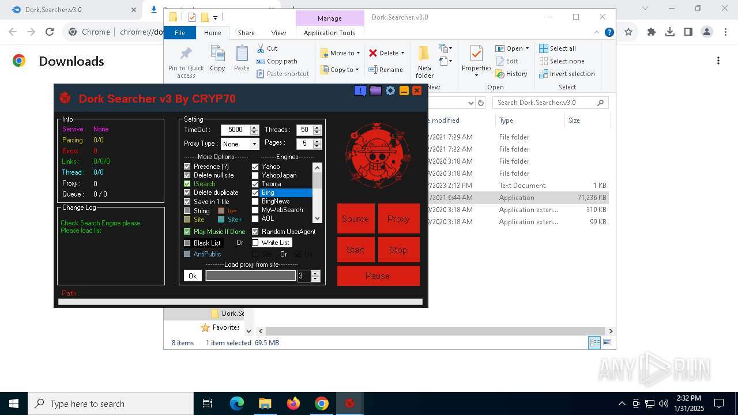Screen dimensions: 738x415
Task: Switch to the View ribbon tab
Action: coord(278,33)
